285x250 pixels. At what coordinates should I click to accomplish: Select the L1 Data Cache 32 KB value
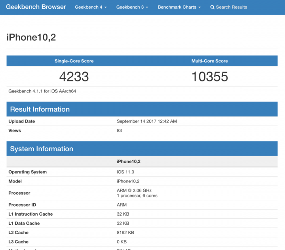tap(123, 223)
